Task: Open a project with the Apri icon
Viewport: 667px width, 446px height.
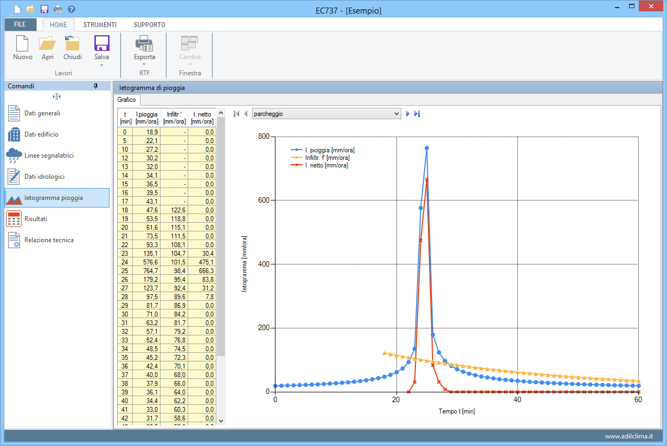Action: (48, 43)
